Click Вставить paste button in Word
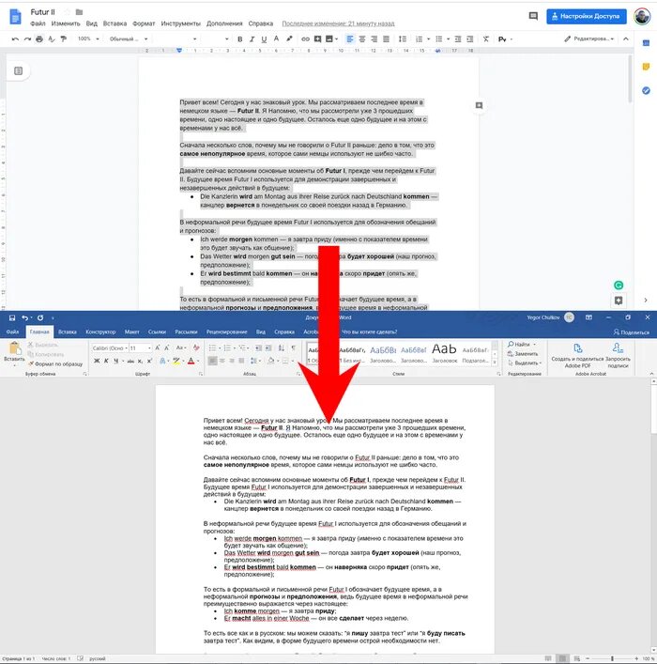 pyautogui.click(x=14, y=352)
